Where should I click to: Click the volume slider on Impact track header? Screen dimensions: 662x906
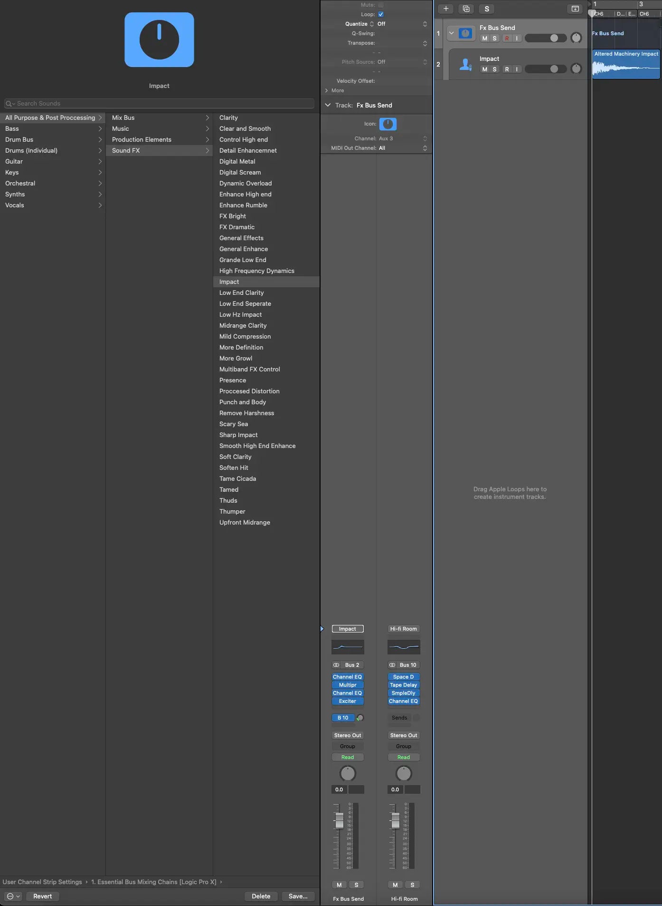pos(545,69)
